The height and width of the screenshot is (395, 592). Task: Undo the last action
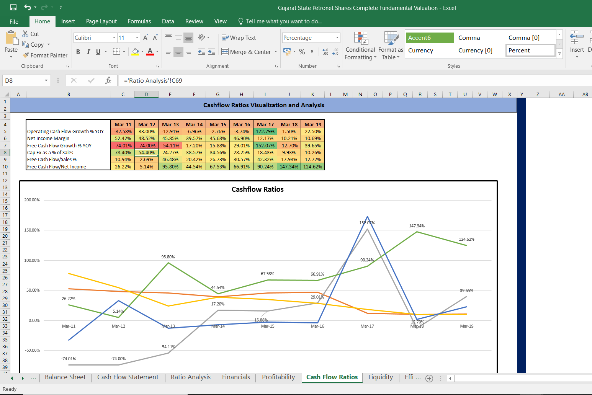tap(27, 7)
